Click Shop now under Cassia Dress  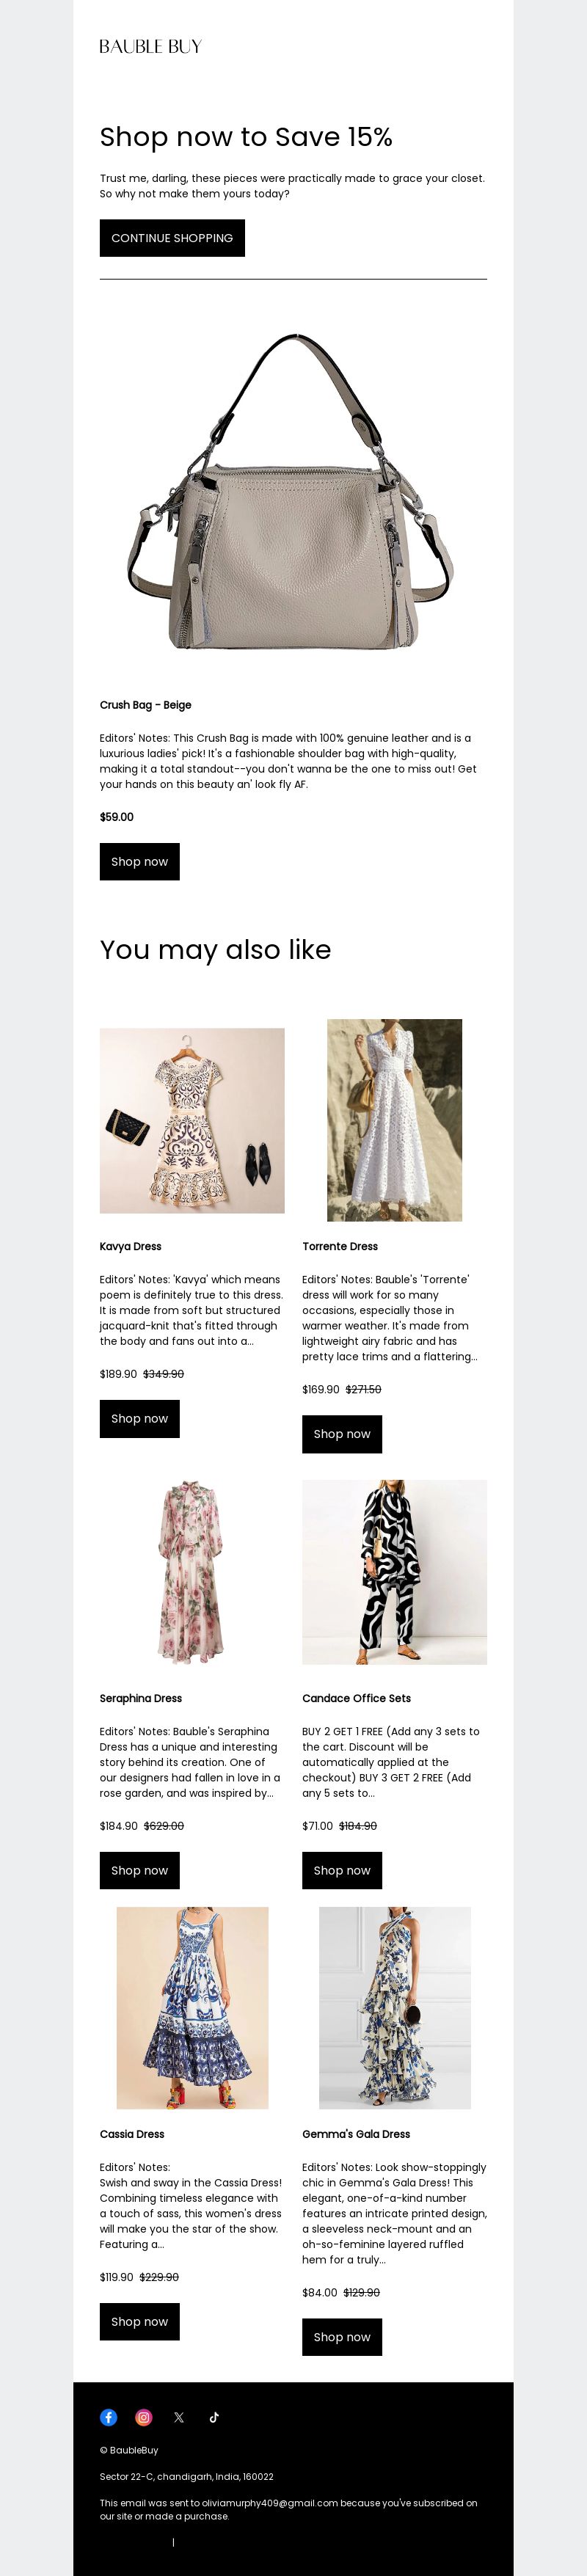(140, 2321)
